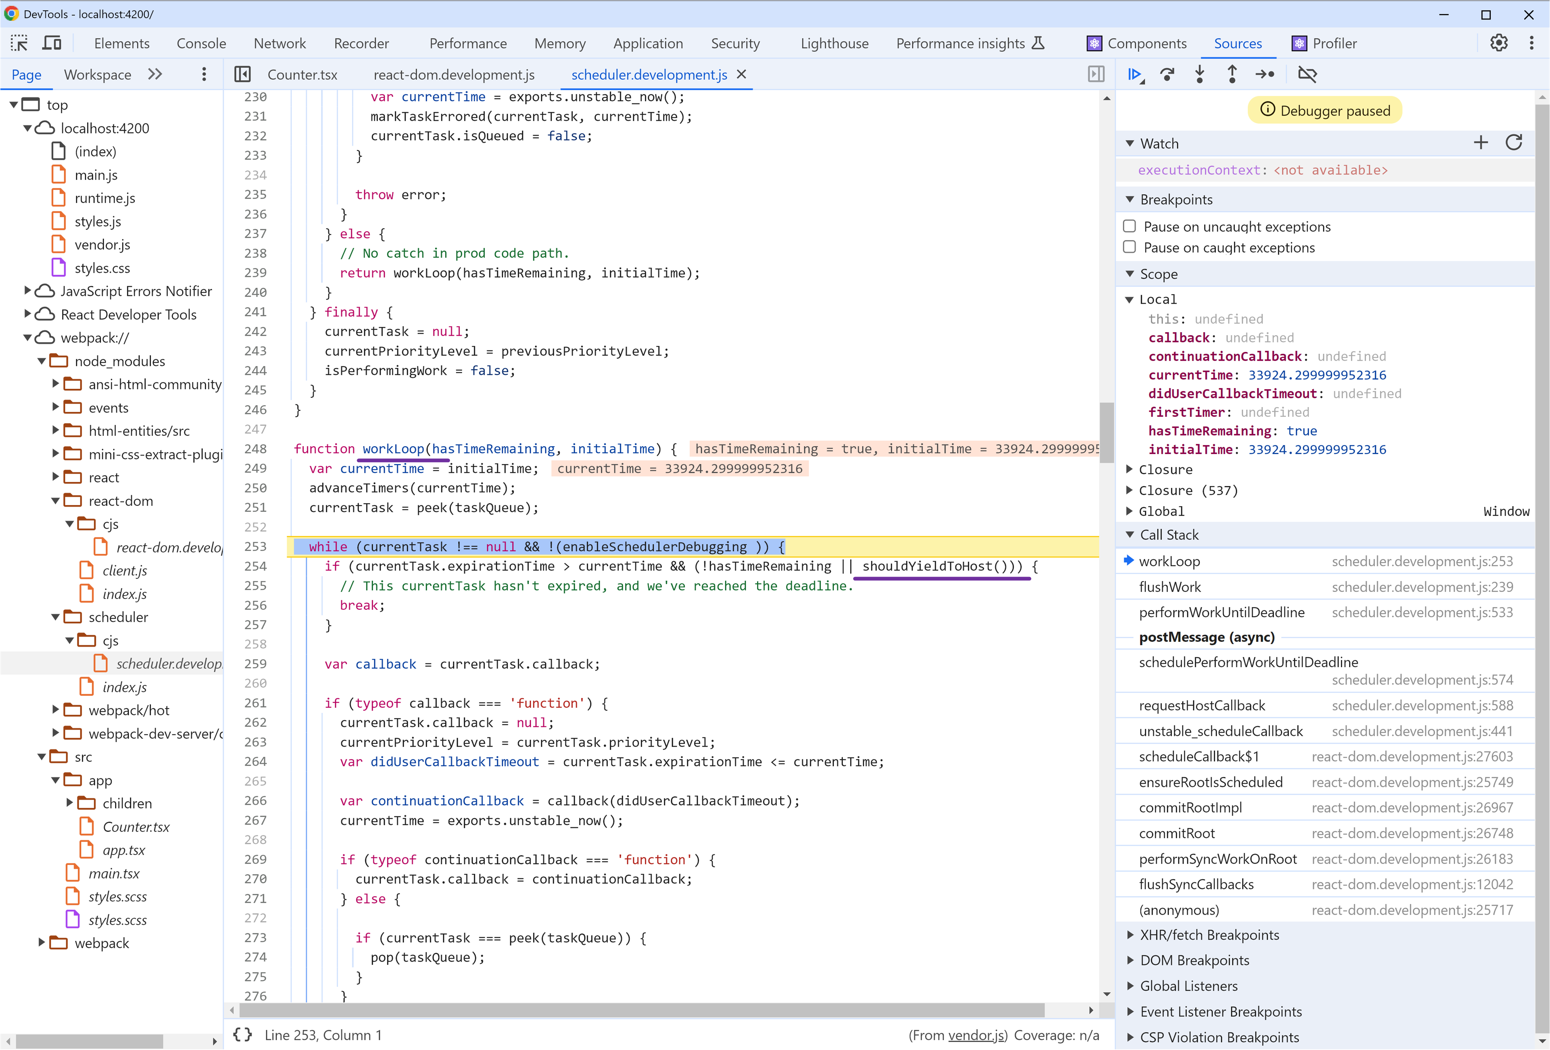Screen dimensions: 1550x1050
Task: Click the Step button in debugger toolbar
Action: click(x=1264, y=74)
